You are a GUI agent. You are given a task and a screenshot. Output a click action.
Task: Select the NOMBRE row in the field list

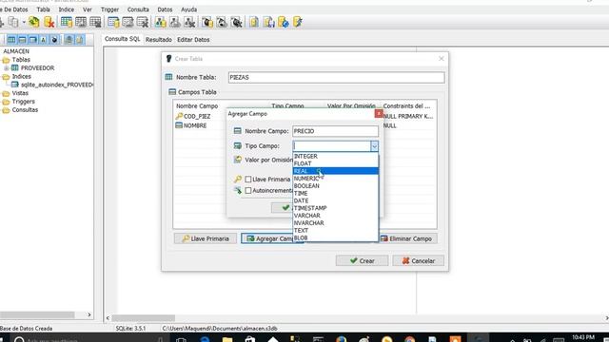pyautogui.click(x=304, y=125)
